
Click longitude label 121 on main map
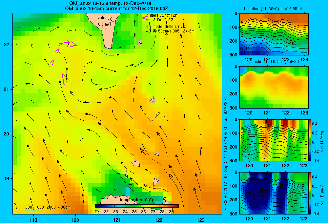[x=117, y=220]
